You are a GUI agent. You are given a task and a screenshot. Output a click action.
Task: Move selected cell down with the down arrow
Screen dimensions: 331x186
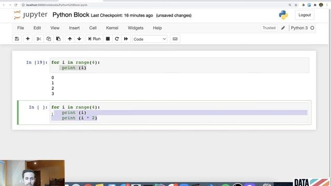tap(79, 39)
